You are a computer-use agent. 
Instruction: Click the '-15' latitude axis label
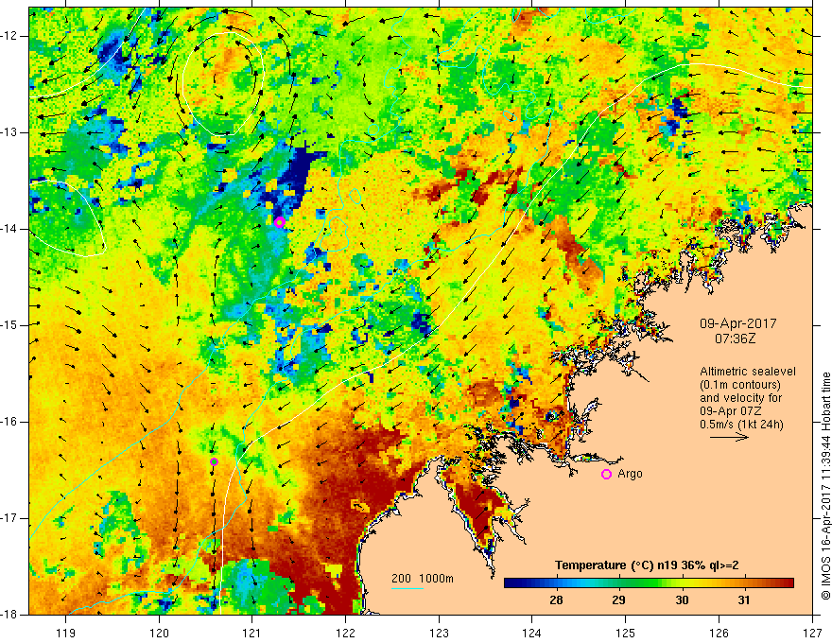[10, 324]
